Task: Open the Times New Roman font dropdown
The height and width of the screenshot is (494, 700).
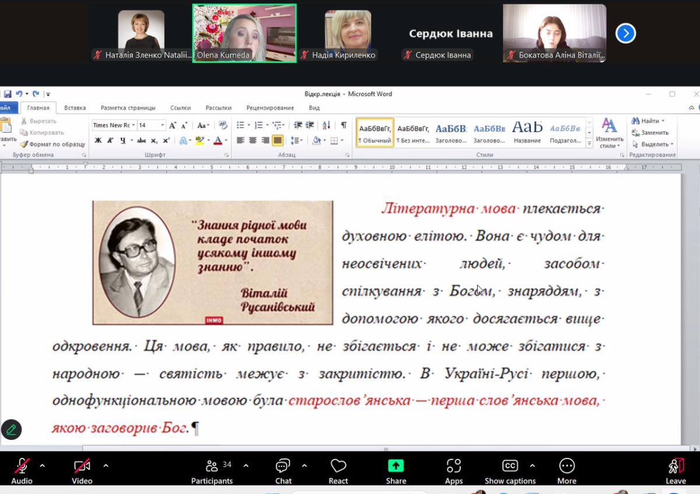Action: click(x=134, y=125)
